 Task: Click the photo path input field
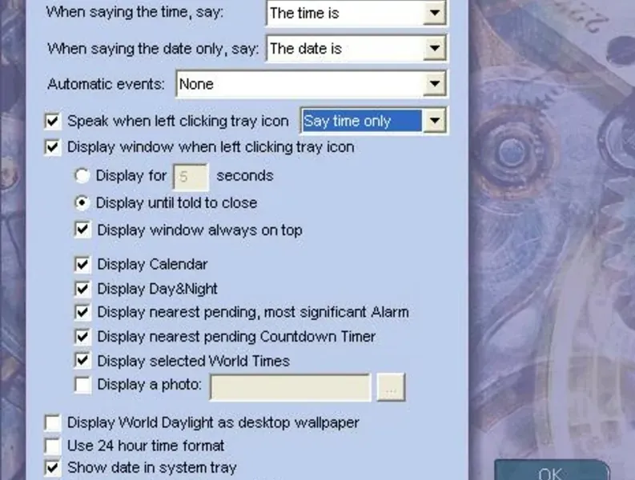coord(290,388)
